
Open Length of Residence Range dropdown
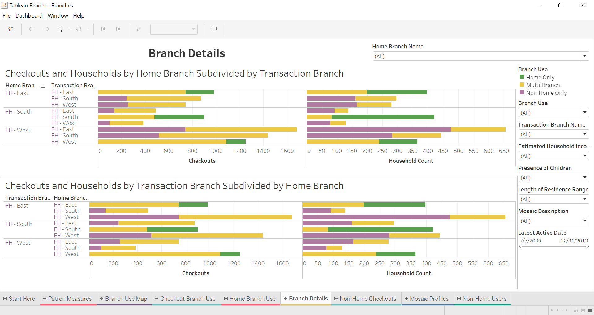click(x=585, y=199)
